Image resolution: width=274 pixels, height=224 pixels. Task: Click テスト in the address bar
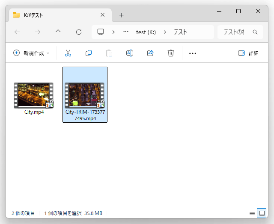[180, 32]
